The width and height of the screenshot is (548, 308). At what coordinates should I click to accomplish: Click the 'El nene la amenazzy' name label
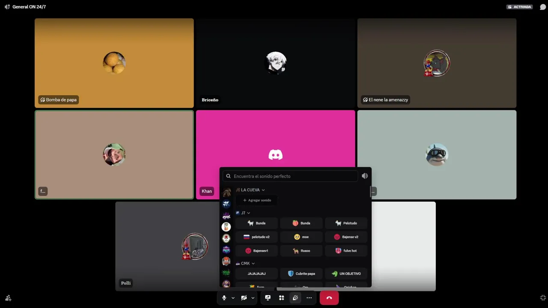[x=385, y=100]
